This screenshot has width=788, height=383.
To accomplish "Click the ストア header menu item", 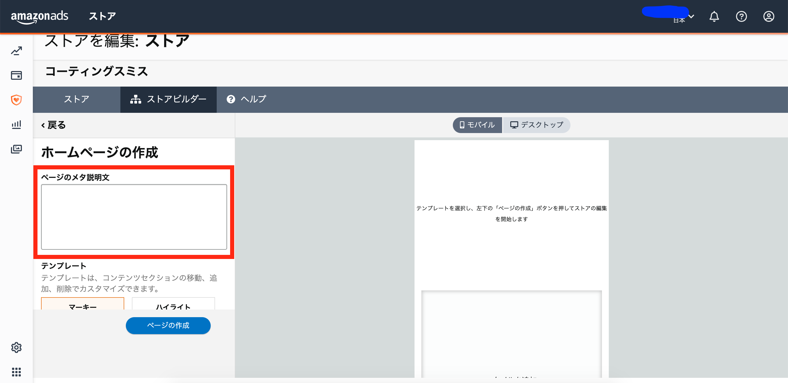I will click(x=102, y=16).
